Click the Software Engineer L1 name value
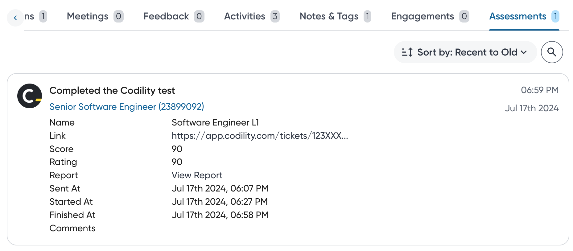The width and height of the screenshot is (573, 251). (x=215, y=122)
